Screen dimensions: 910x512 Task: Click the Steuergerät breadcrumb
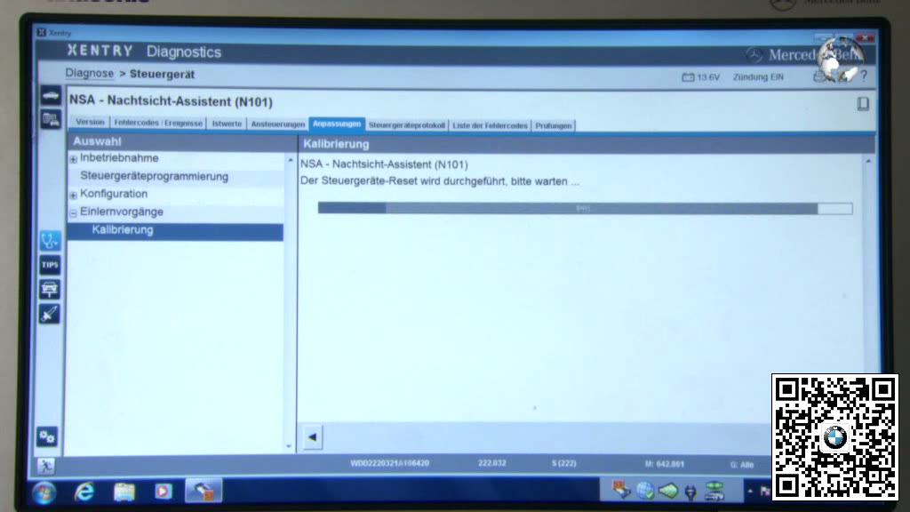coord(162,75)
